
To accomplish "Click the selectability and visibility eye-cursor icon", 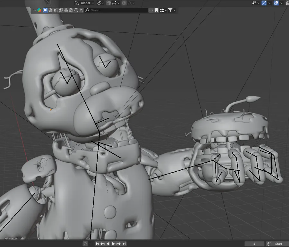I will click(254, 3).
